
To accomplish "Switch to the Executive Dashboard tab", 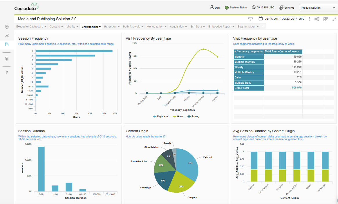I will pyautogui.click(x=30, y=26).
